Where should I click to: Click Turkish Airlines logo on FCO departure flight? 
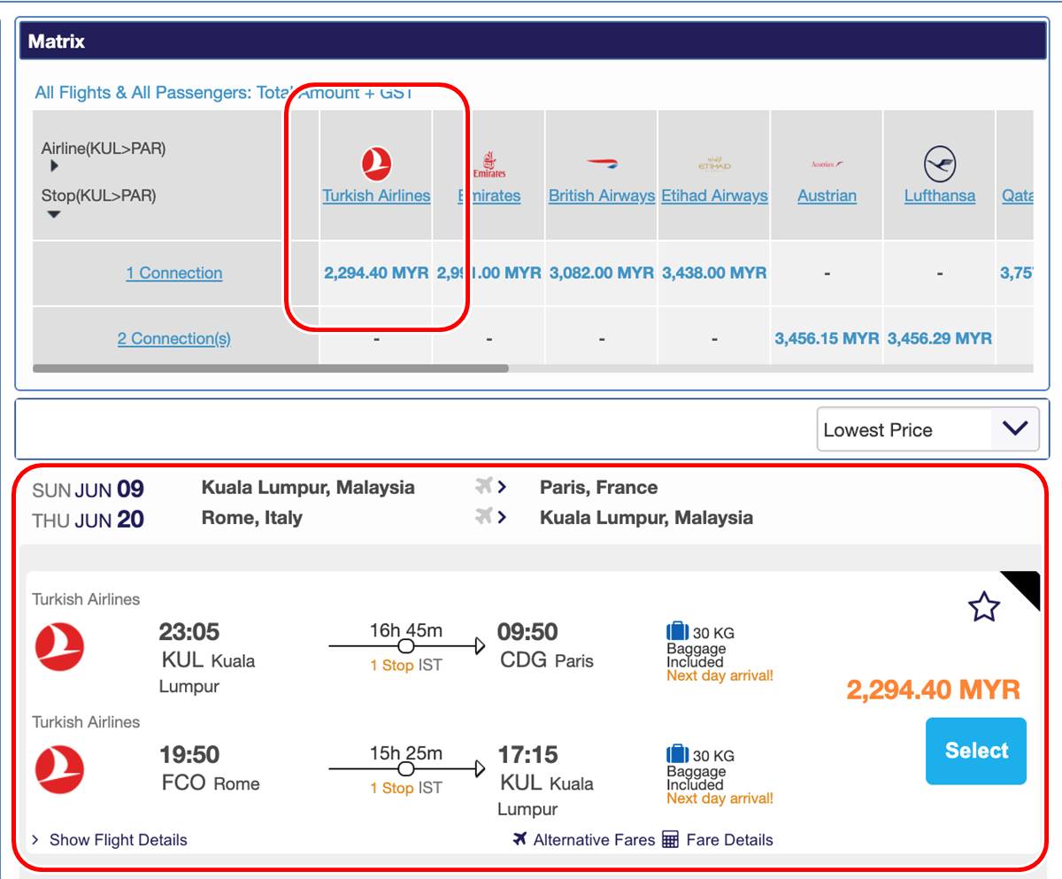pyautogui.click(x=59, y=769)
